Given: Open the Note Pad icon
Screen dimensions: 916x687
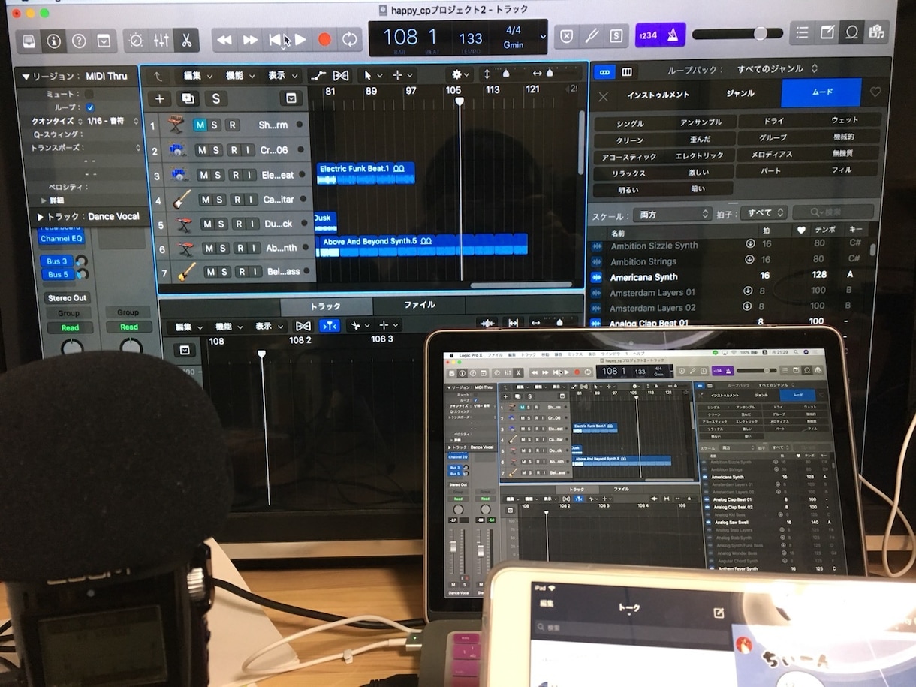Looking at the screenshot, I should [x=827, y=32].
